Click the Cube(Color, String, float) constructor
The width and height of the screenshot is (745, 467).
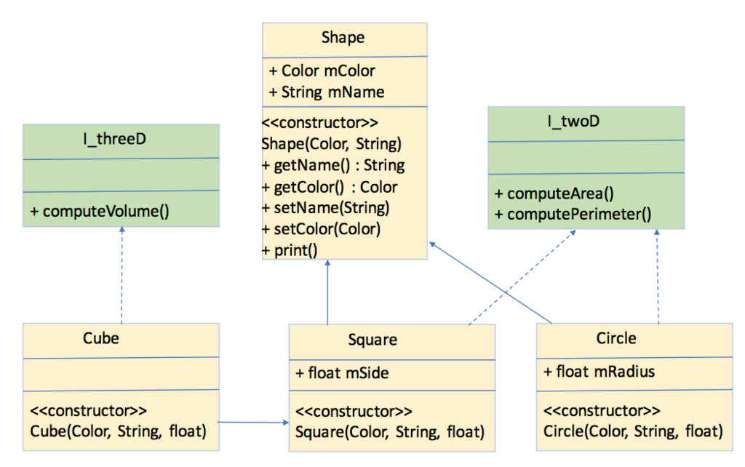pos(119,431)
